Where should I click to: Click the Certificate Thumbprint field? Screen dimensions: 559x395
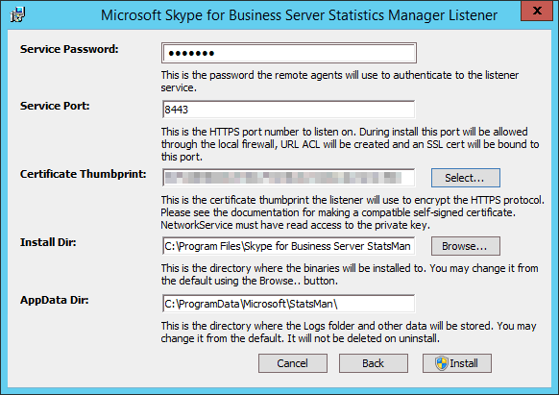(289, 178)
